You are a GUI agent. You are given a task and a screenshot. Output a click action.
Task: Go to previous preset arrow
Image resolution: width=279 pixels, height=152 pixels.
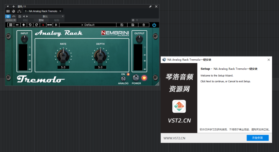point(24,16)
